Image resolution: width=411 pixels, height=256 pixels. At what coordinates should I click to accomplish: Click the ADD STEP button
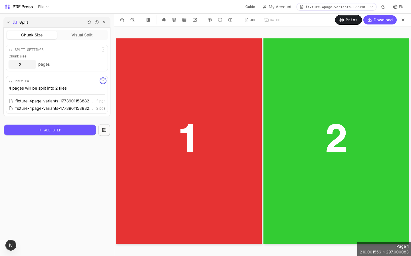[50, 130]
